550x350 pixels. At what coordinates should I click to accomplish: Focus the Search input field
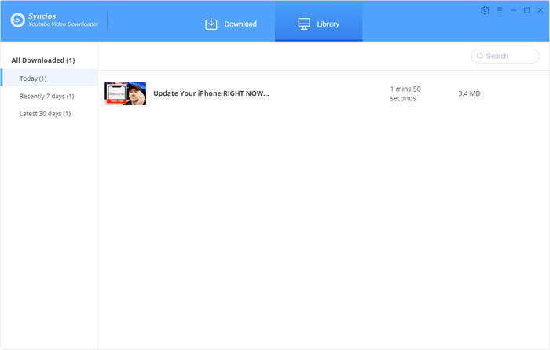tap(509, 57)
